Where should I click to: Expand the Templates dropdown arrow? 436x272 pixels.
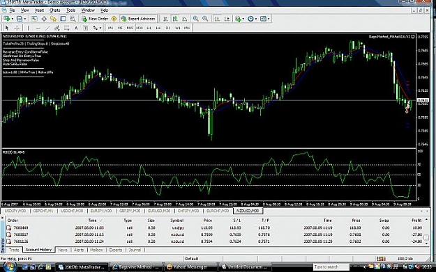pos(269,19)
